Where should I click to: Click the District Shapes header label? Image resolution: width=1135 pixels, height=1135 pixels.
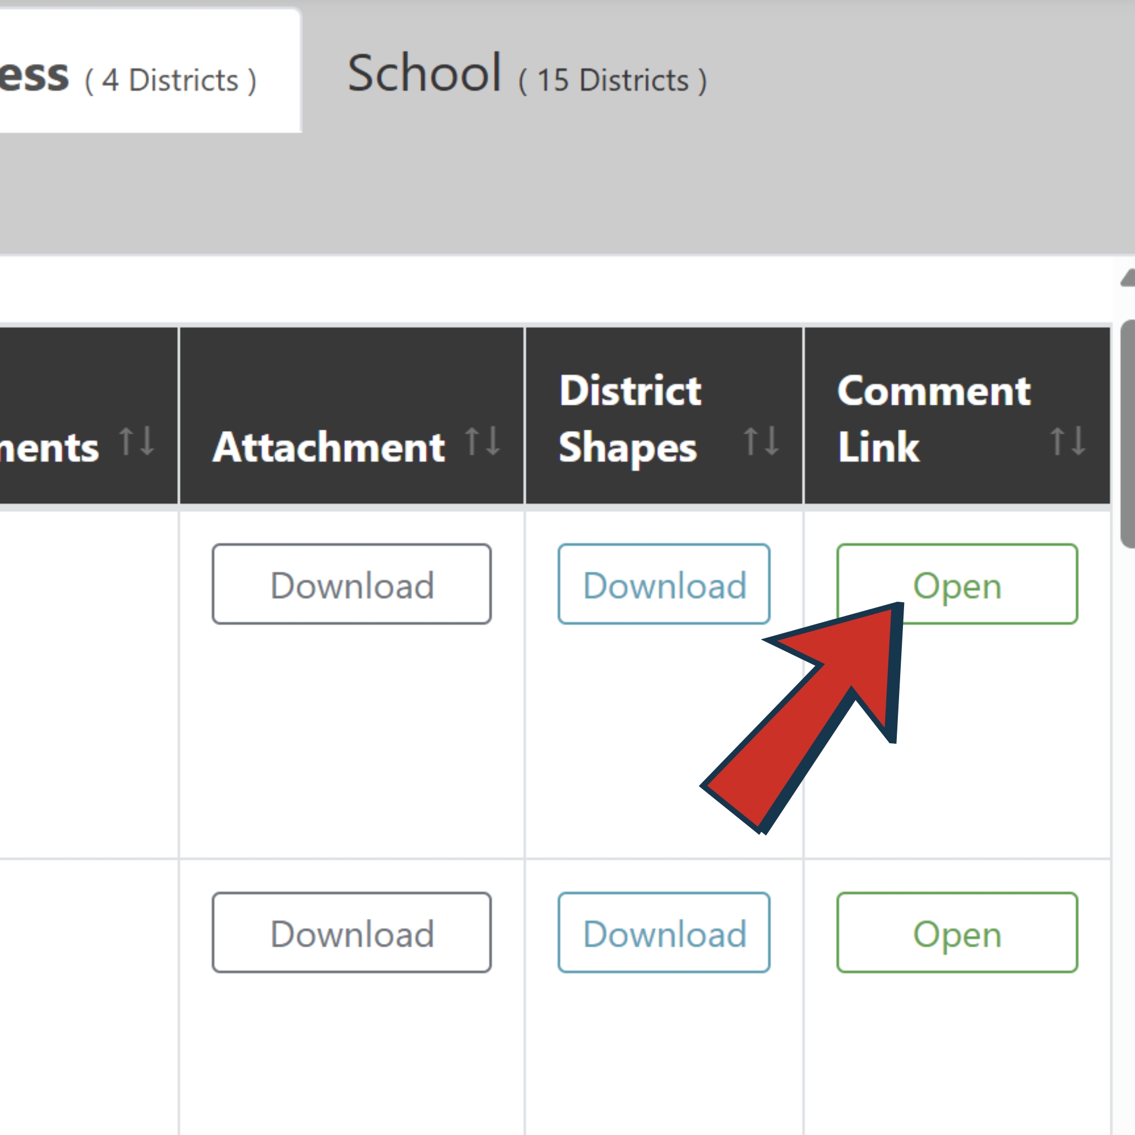click(630, 418)
